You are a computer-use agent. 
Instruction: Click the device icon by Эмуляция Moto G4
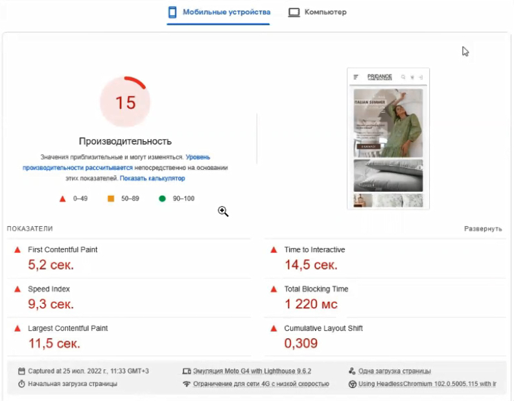(x=187, y=371)
